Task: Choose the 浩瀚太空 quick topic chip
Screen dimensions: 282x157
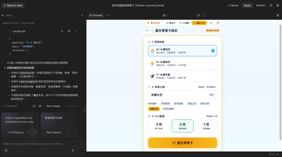Action: point(154,109)
